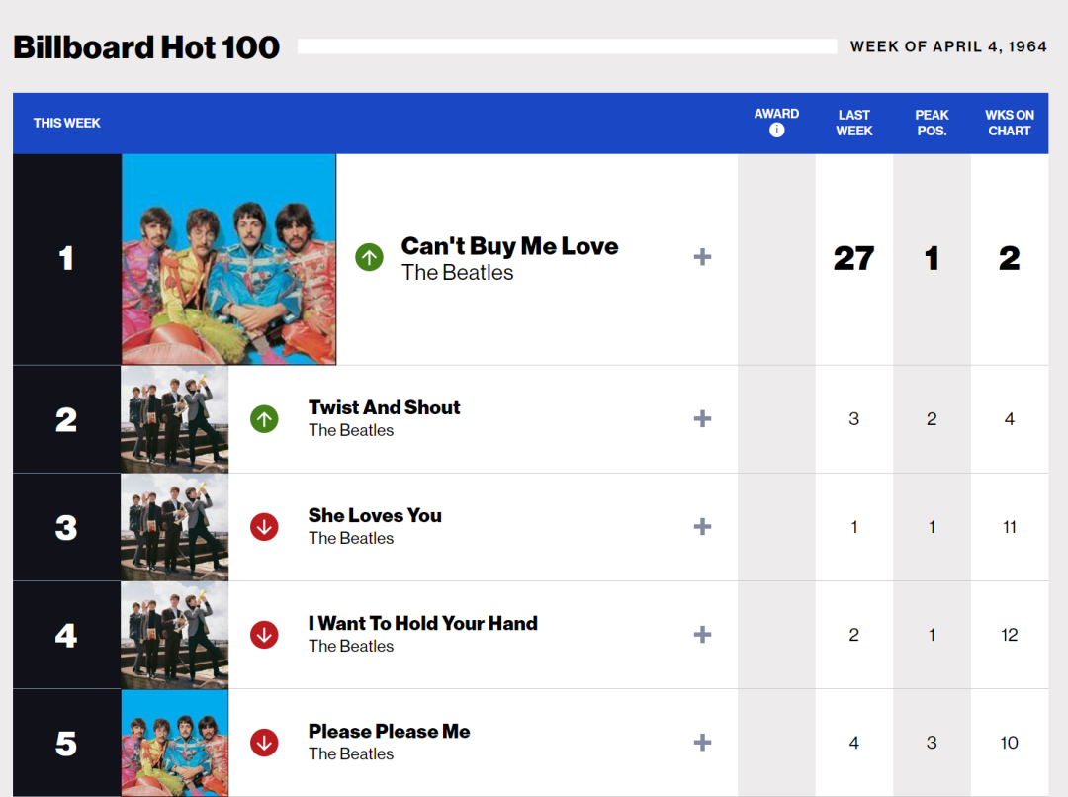
Task: Expand the Can't Buy Me Love row details
Action: 702,258
